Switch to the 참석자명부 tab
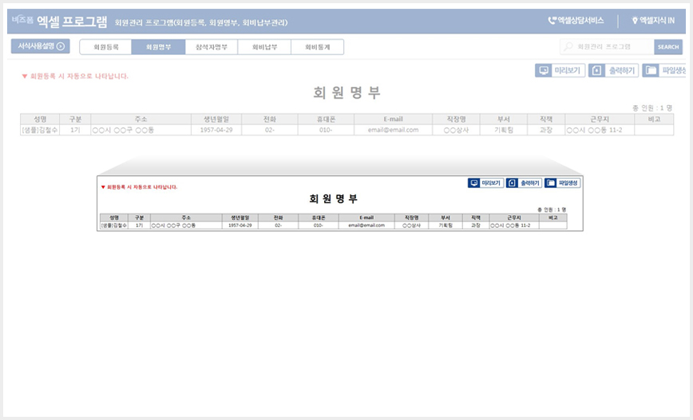693x420 pixels. pyautogui.click(x=212, y=47)
